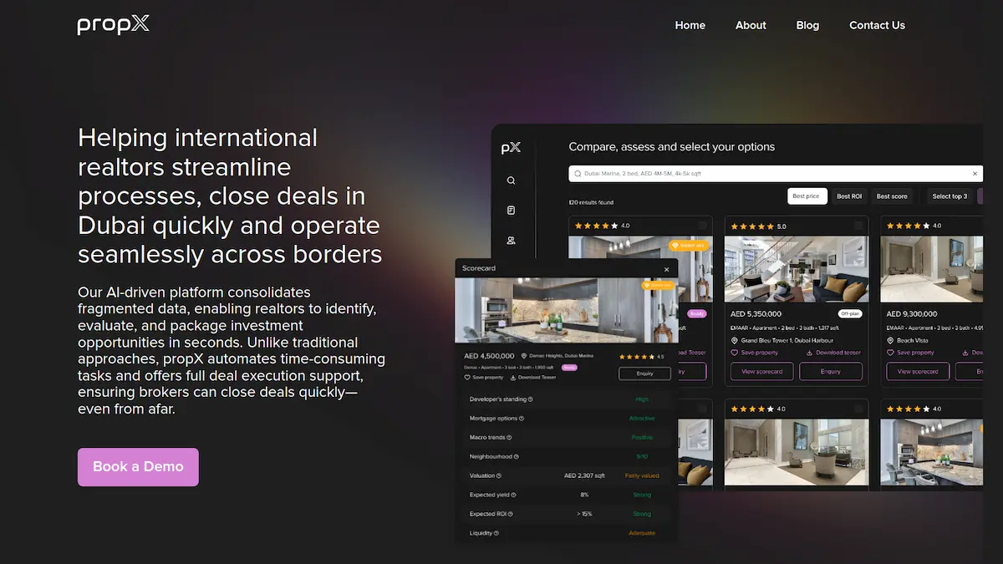The height and width of the screenshot is (564, 1003).
Task: Tick checkbox on first-row 4.0 card behind the Scorecard
Action: 702,226
